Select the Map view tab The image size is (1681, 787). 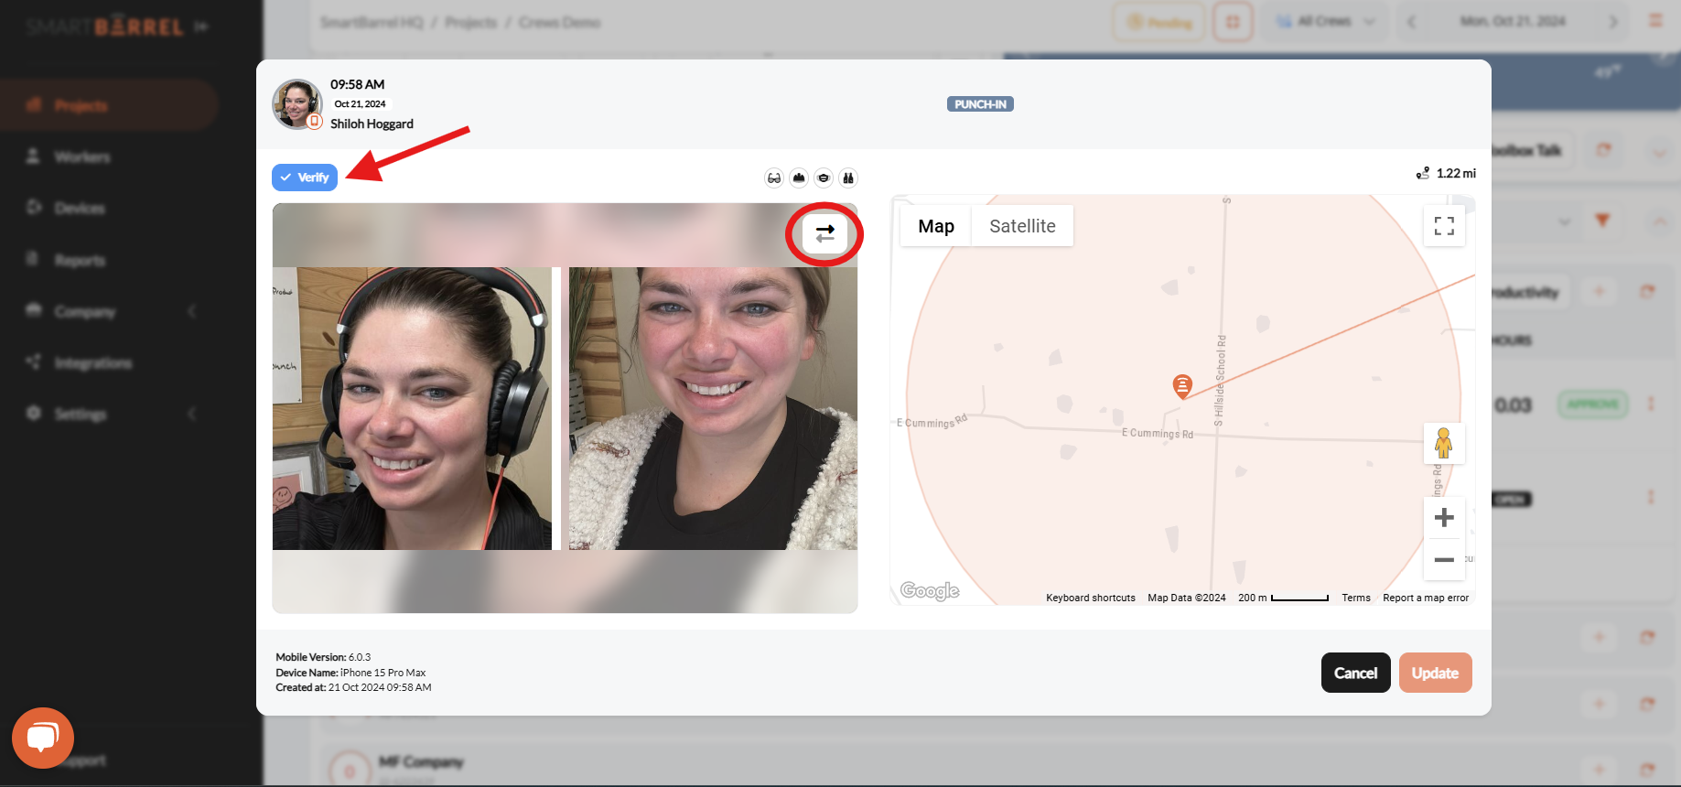(x=935, y=226)
